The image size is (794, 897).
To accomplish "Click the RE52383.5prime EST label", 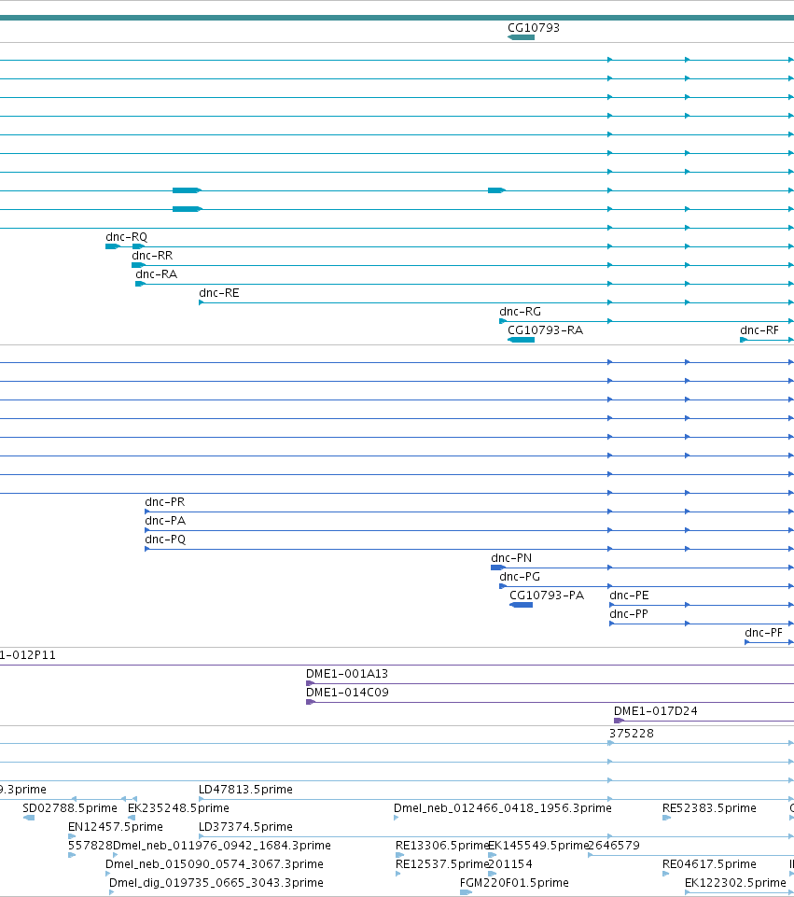I will click(x=709, y=807).
